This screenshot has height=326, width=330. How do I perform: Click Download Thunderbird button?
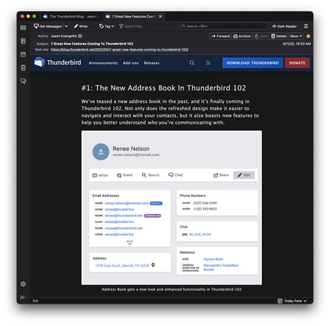[x=253, y=63]
